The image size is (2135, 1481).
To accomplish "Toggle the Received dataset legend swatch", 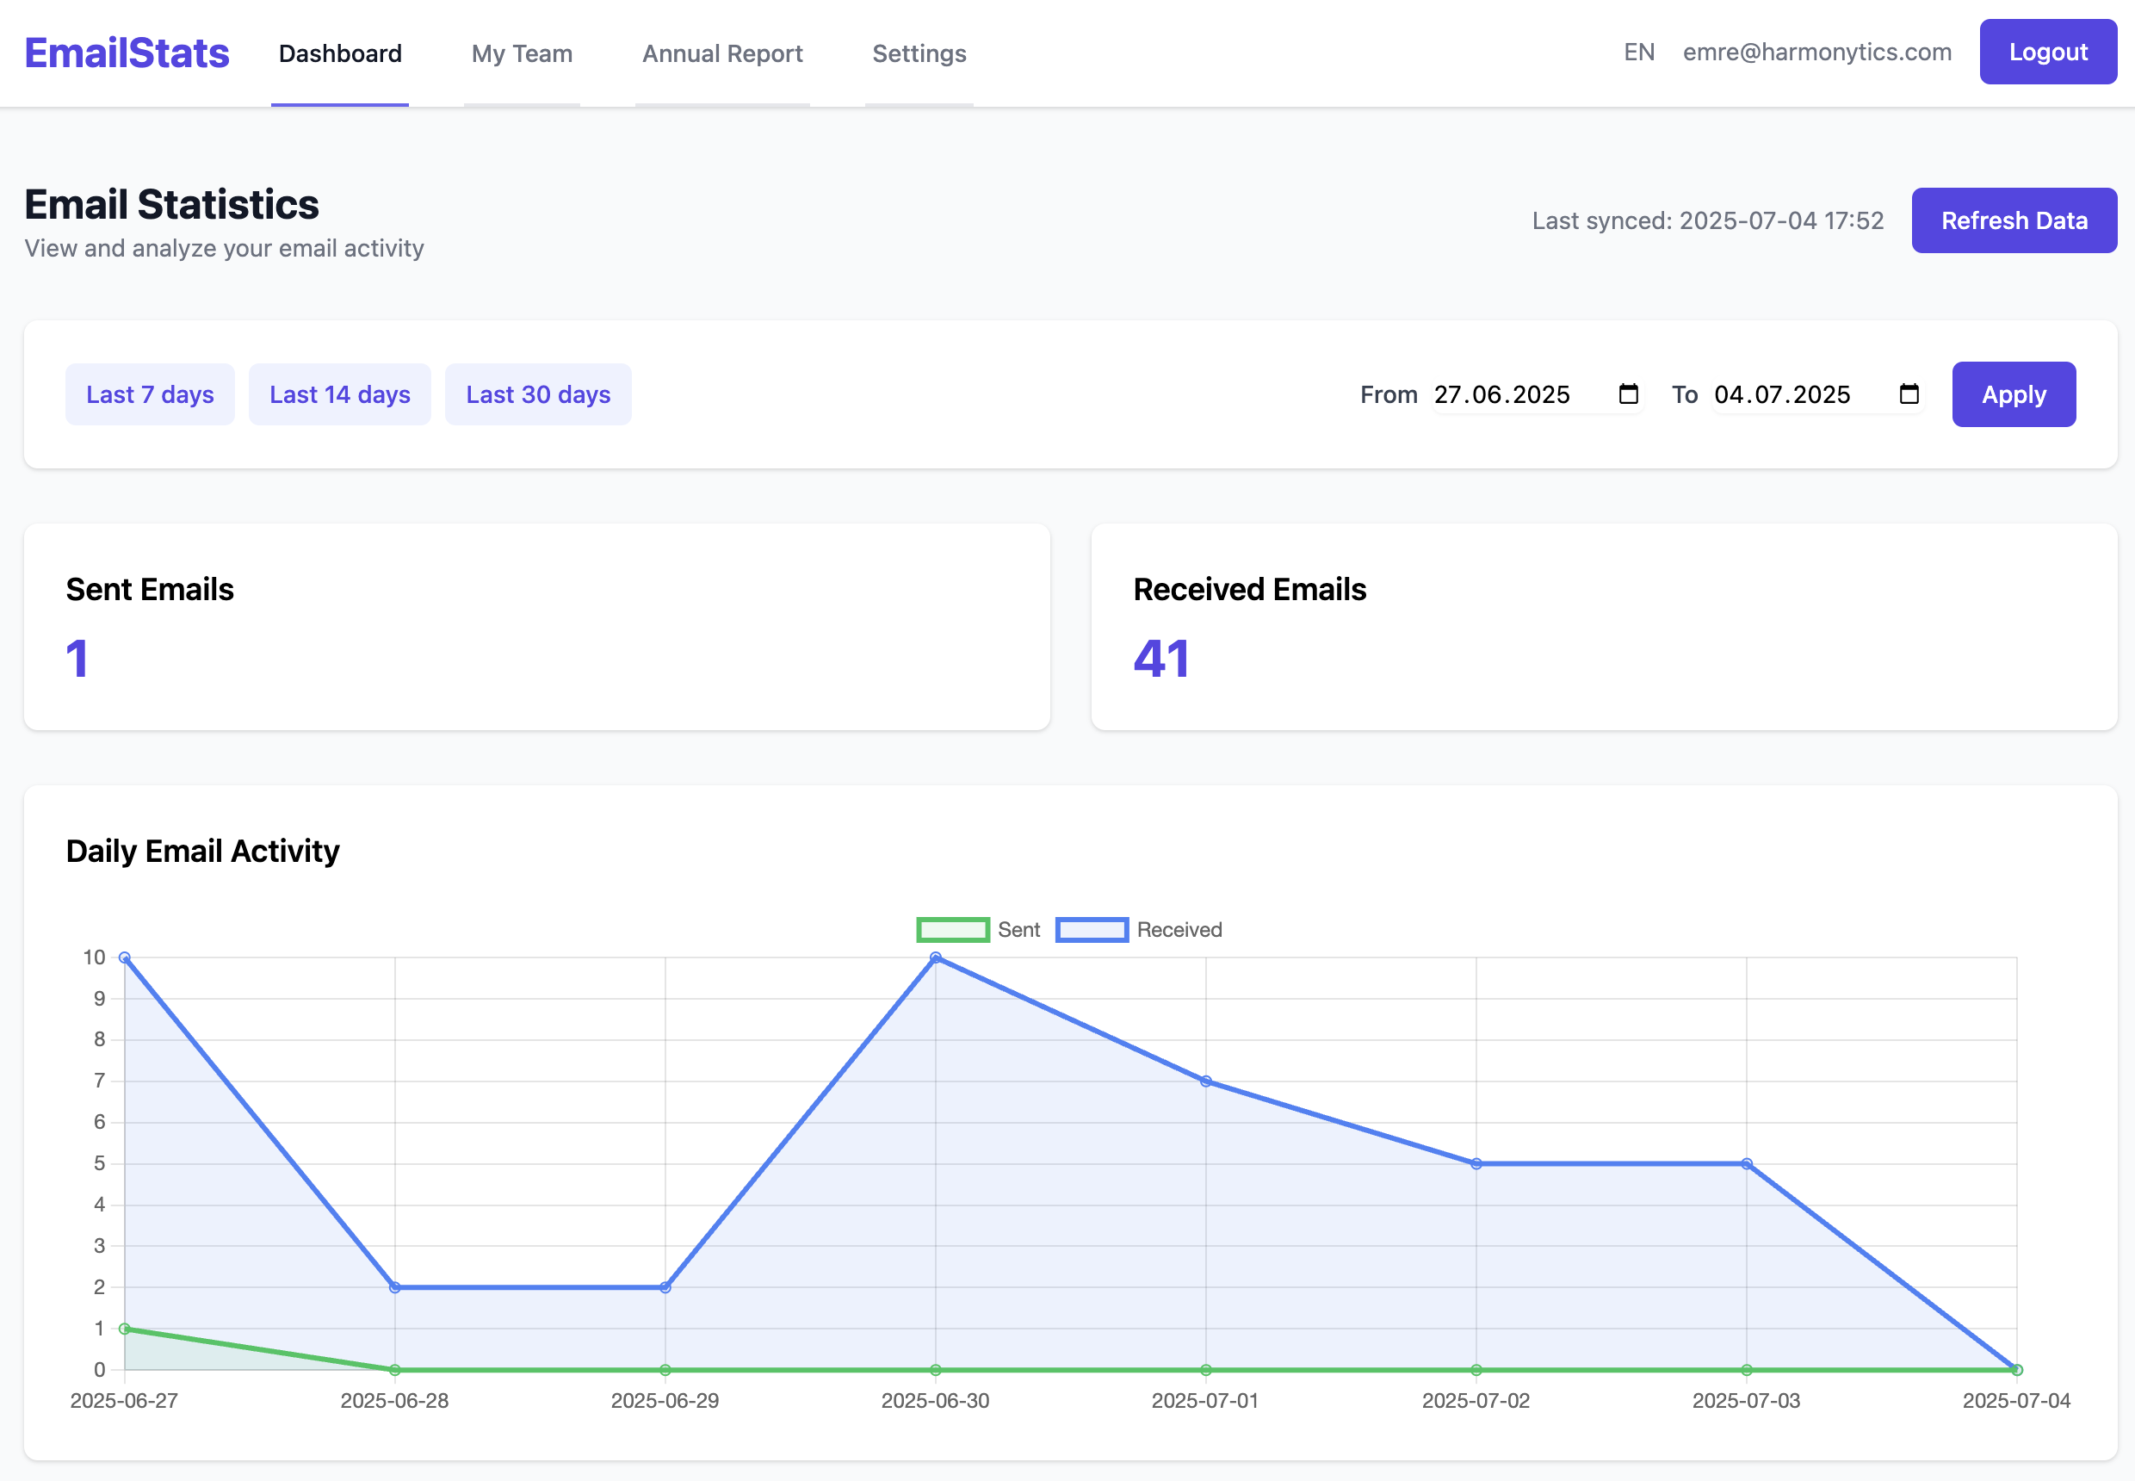I will point(1092,930).
